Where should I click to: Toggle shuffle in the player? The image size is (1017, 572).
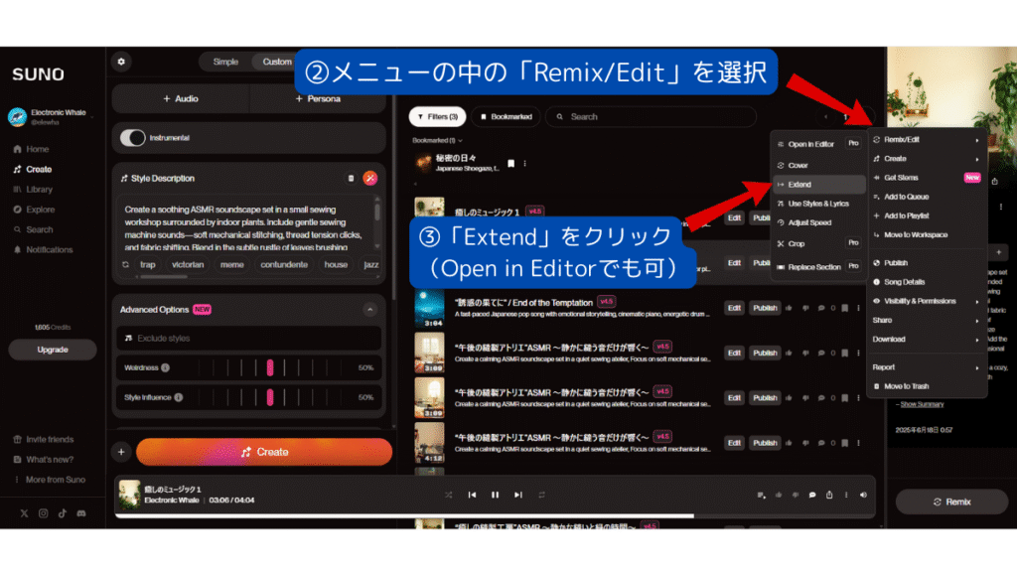pos(449,495)
